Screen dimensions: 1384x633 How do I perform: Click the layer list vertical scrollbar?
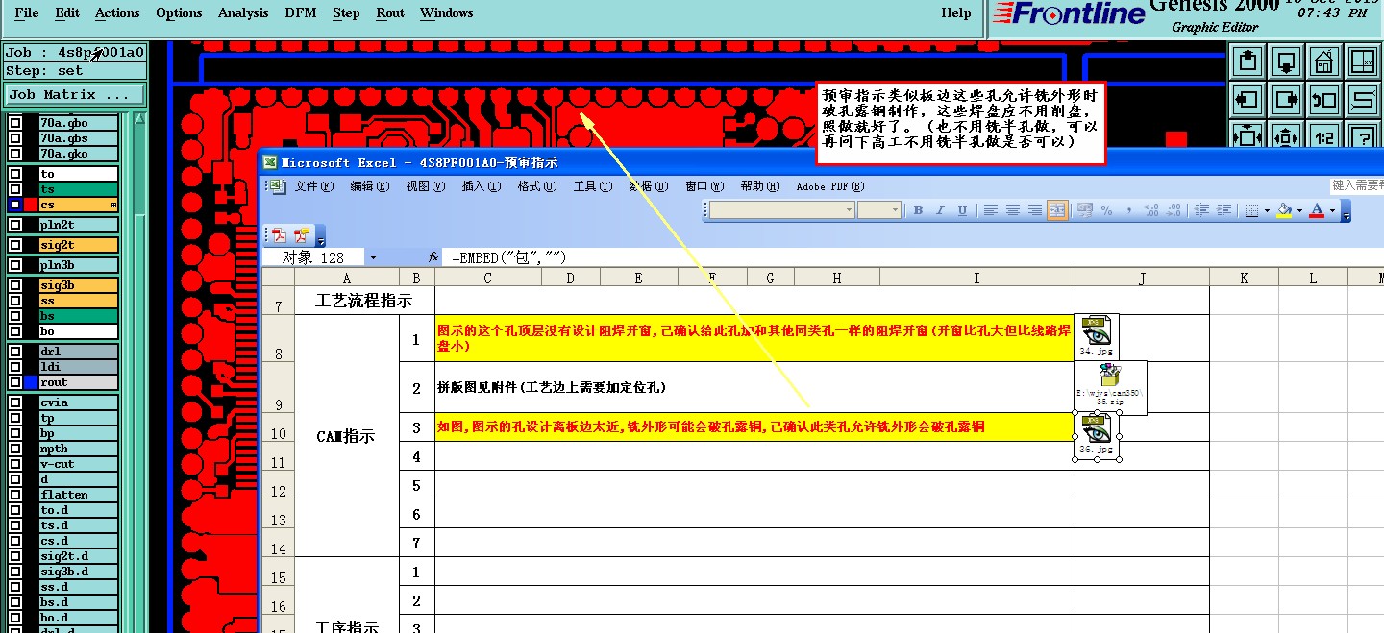[140, 375]
